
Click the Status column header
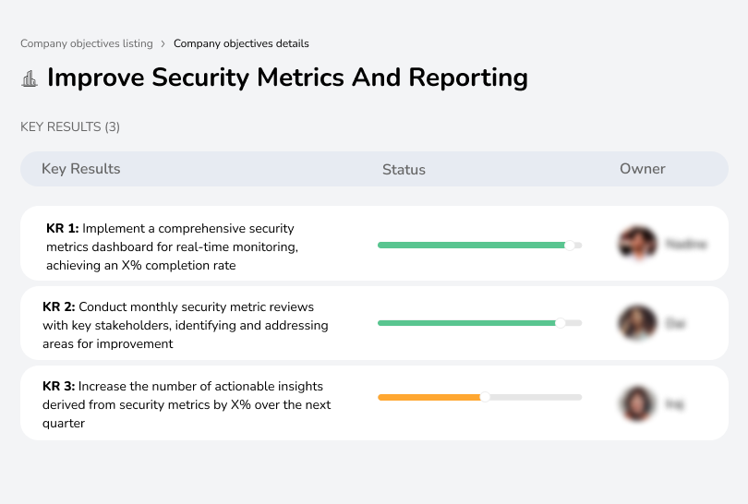tap(404, 169)
